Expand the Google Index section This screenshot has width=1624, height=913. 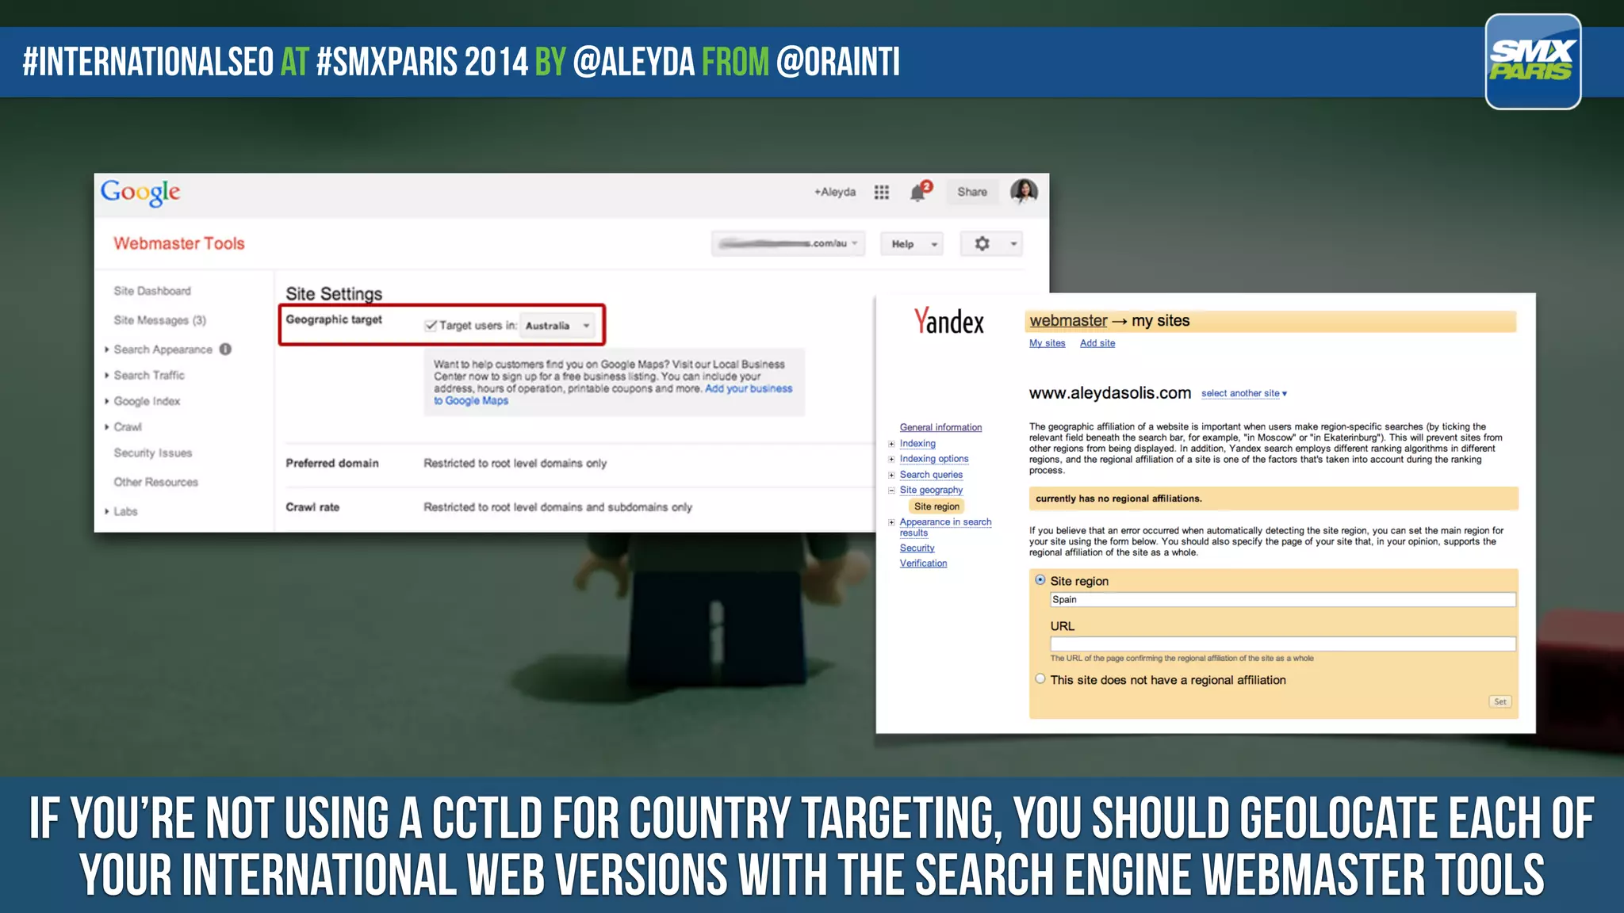[106, 401]
